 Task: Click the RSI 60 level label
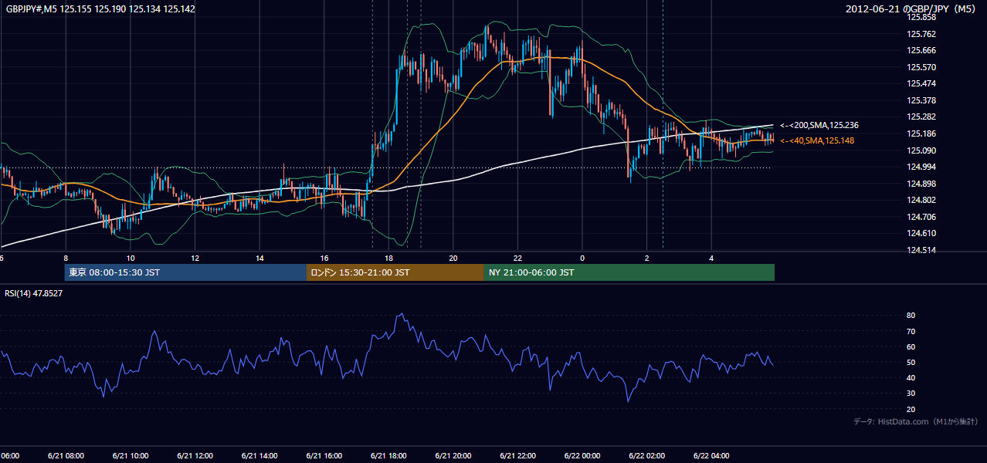pos(911,346)
